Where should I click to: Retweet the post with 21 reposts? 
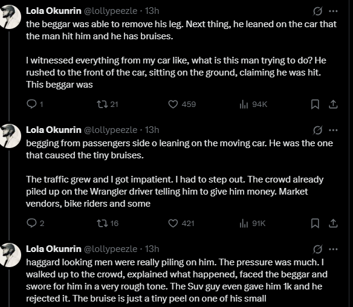[108, 104]
